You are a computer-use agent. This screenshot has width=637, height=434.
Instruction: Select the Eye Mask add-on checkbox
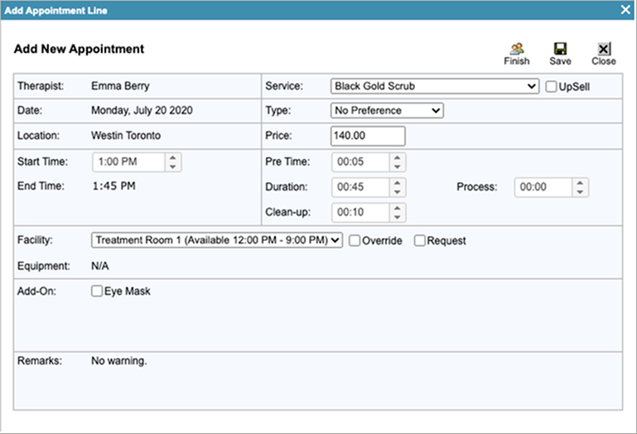97,291
